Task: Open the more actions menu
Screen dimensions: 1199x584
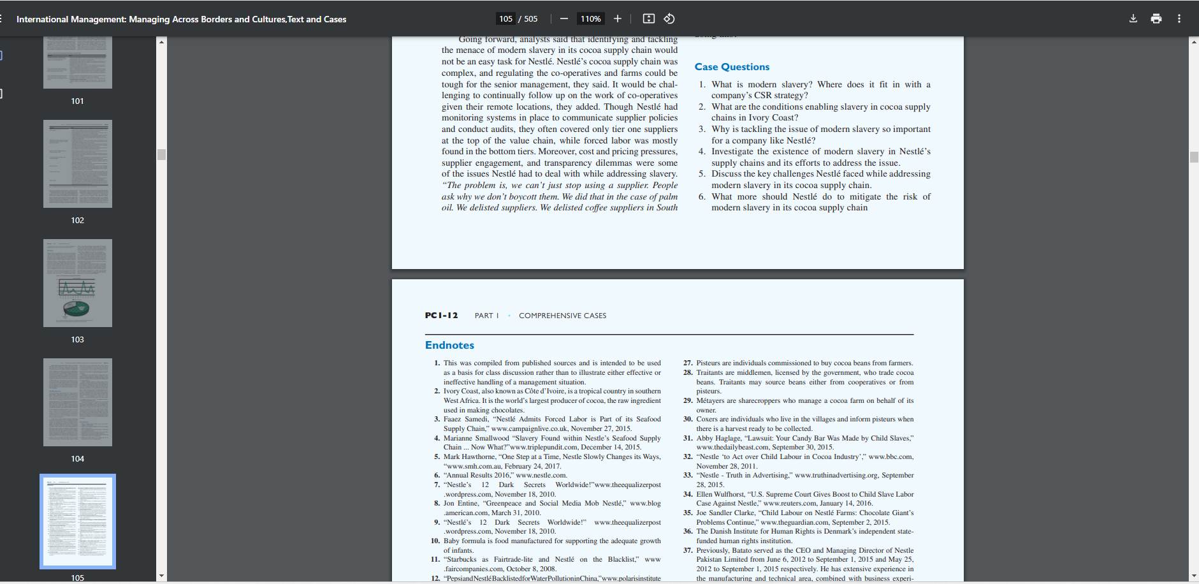Action: point(1179,18)
